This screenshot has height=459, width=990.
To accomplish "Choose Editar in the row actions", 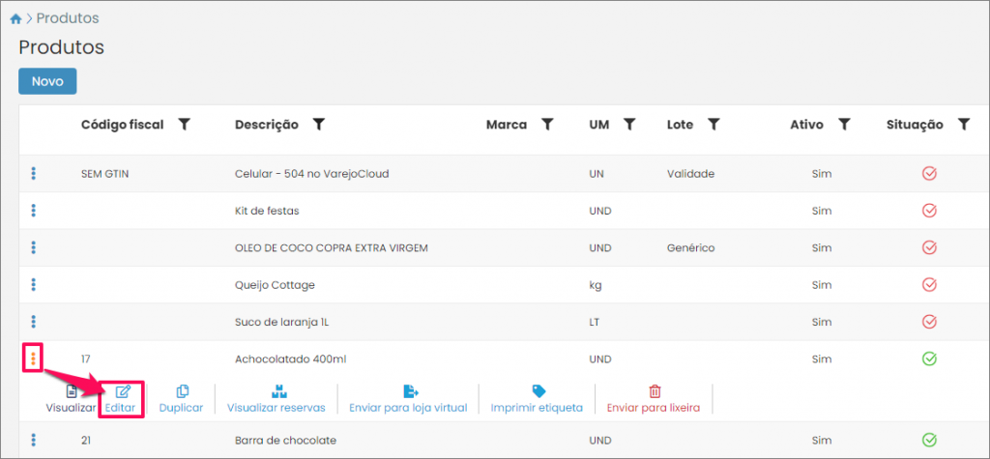I will (122, 398).
